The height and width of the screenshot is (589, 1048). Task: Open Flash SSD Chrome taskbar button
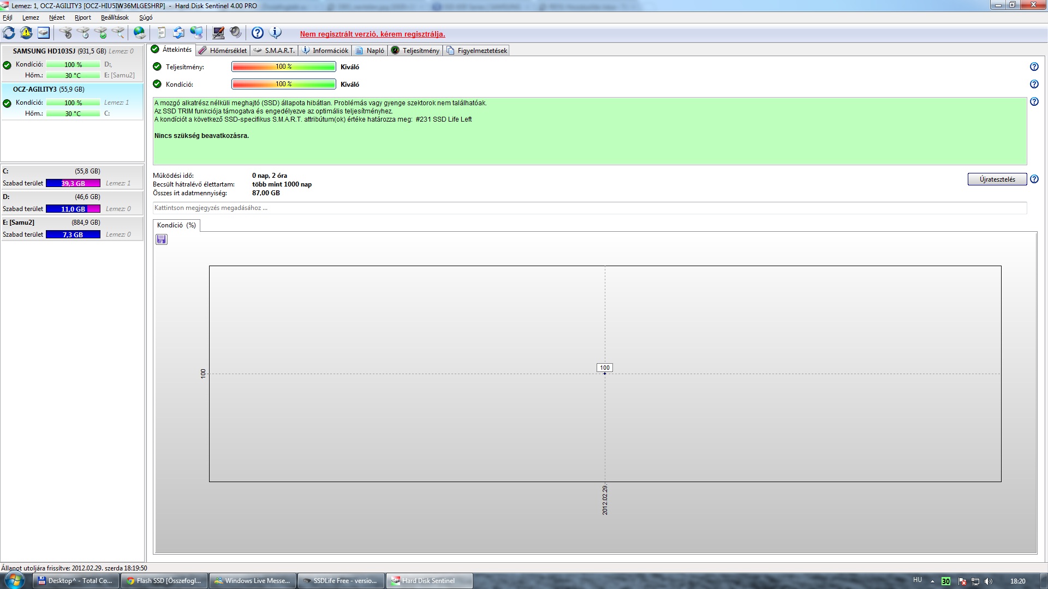click(164, 581)
